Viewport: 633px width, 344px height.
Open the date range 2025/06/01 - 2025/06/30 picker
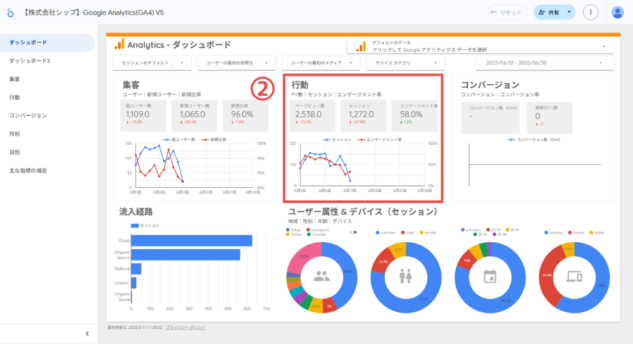[544, 63]
